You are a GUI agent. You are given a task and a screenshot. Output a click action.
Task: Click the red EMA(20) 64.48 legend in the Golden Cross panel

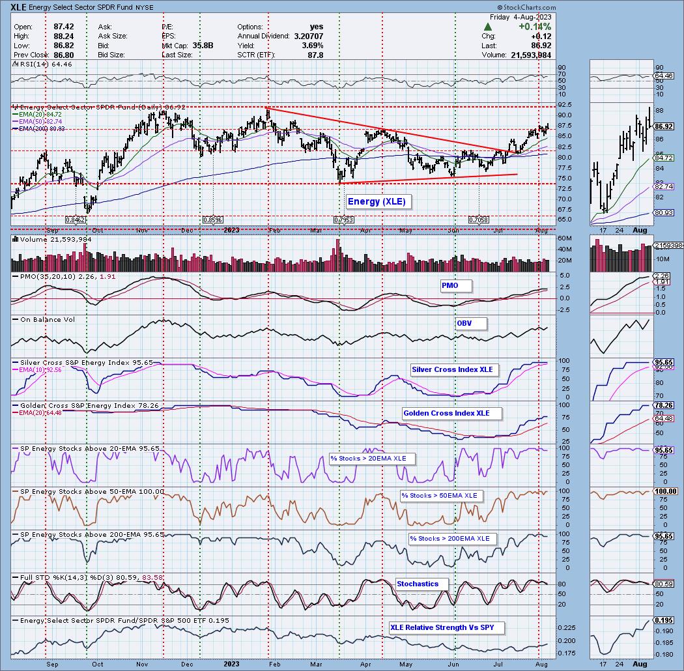pyautogui.click(x=37, y=412)
